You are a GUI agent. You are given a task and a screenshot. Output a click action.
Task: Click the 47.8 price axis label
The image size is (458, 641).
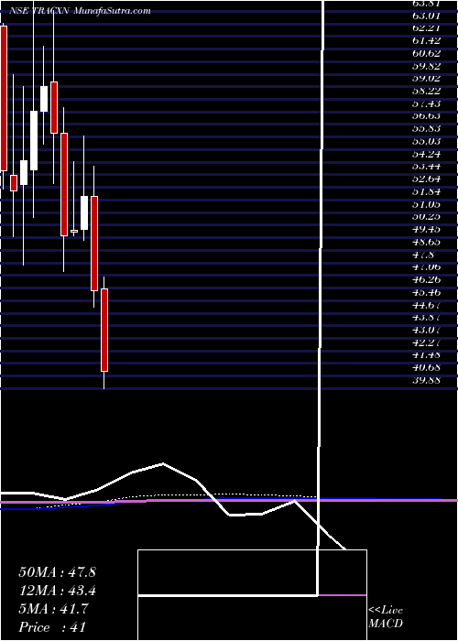tap(424, 255)
